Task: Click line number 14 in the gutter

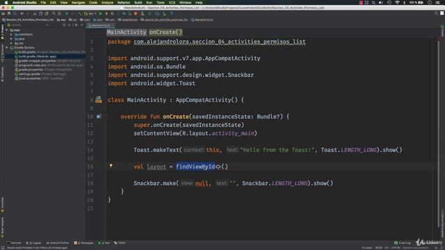Action: coord(90,150)
